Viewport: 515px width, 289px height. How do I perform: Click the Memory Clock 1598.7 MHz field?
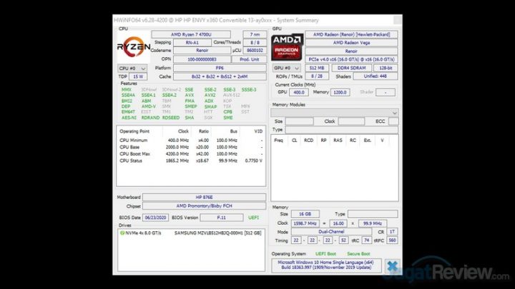(305, 223)
